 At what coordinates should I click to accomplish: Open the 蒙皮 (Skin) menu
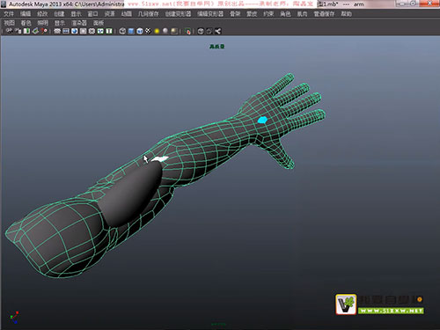252,14
